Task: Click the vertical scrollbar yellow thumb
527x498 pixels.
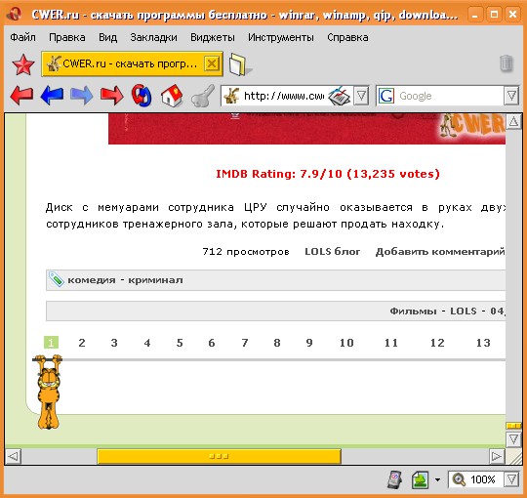Action: pyautogui.click(x=513, y=426)
